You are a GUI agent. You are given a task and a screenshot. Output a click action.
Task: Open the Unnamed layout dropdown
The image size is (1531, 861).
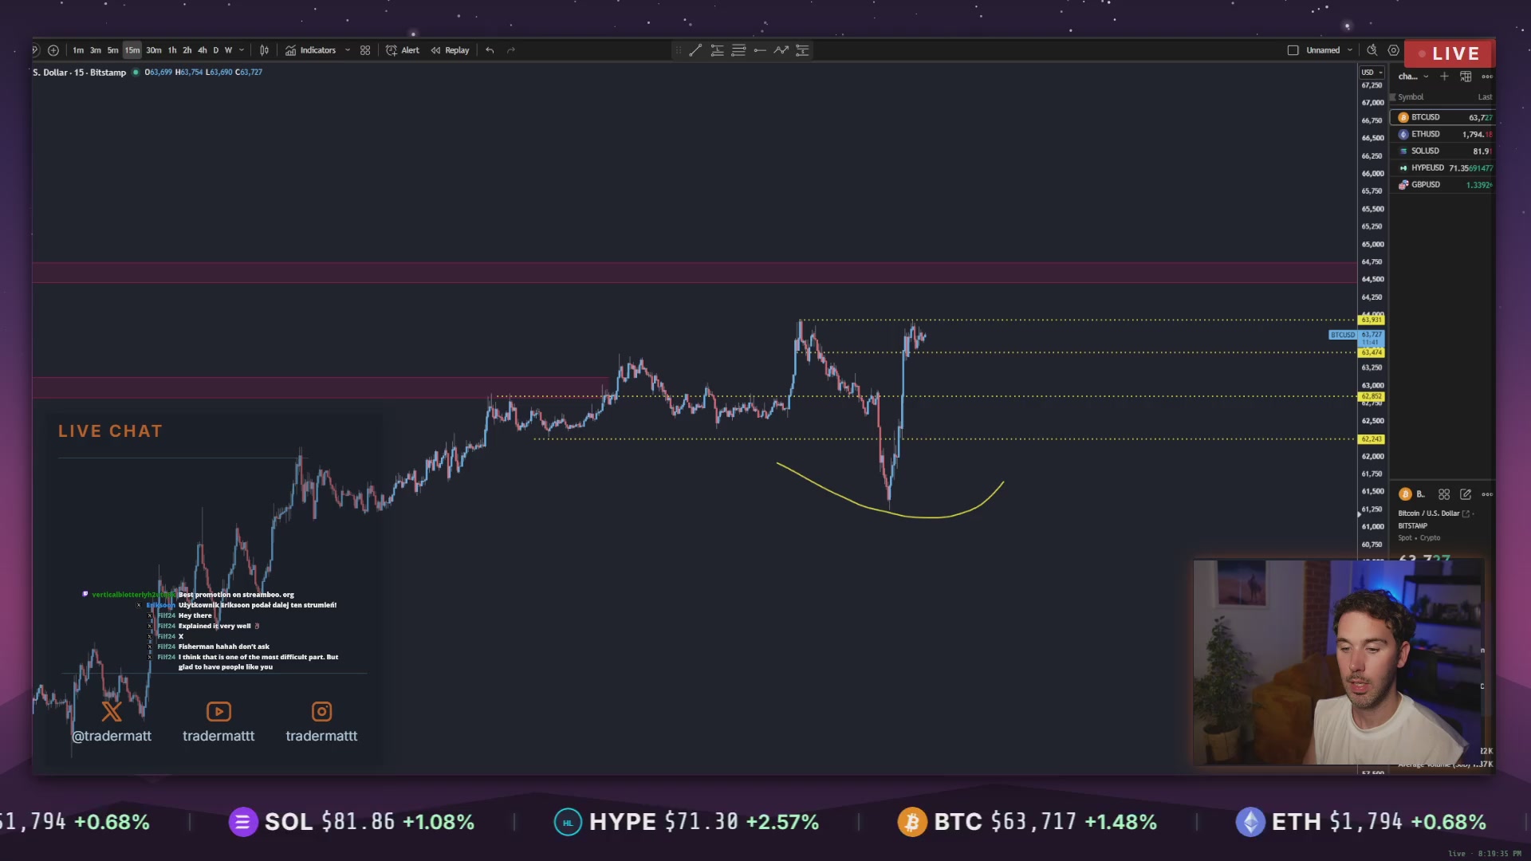(1329, 50)
